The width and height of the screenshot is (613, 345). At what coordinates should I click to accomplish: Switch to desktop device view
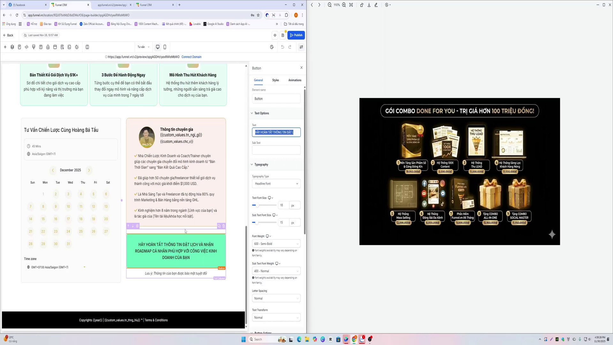(158, 47)
